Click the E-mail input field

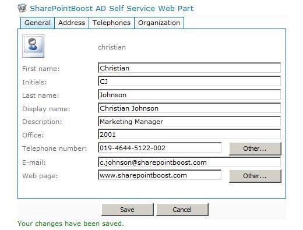pyautogui.click(x=189, y=162)
